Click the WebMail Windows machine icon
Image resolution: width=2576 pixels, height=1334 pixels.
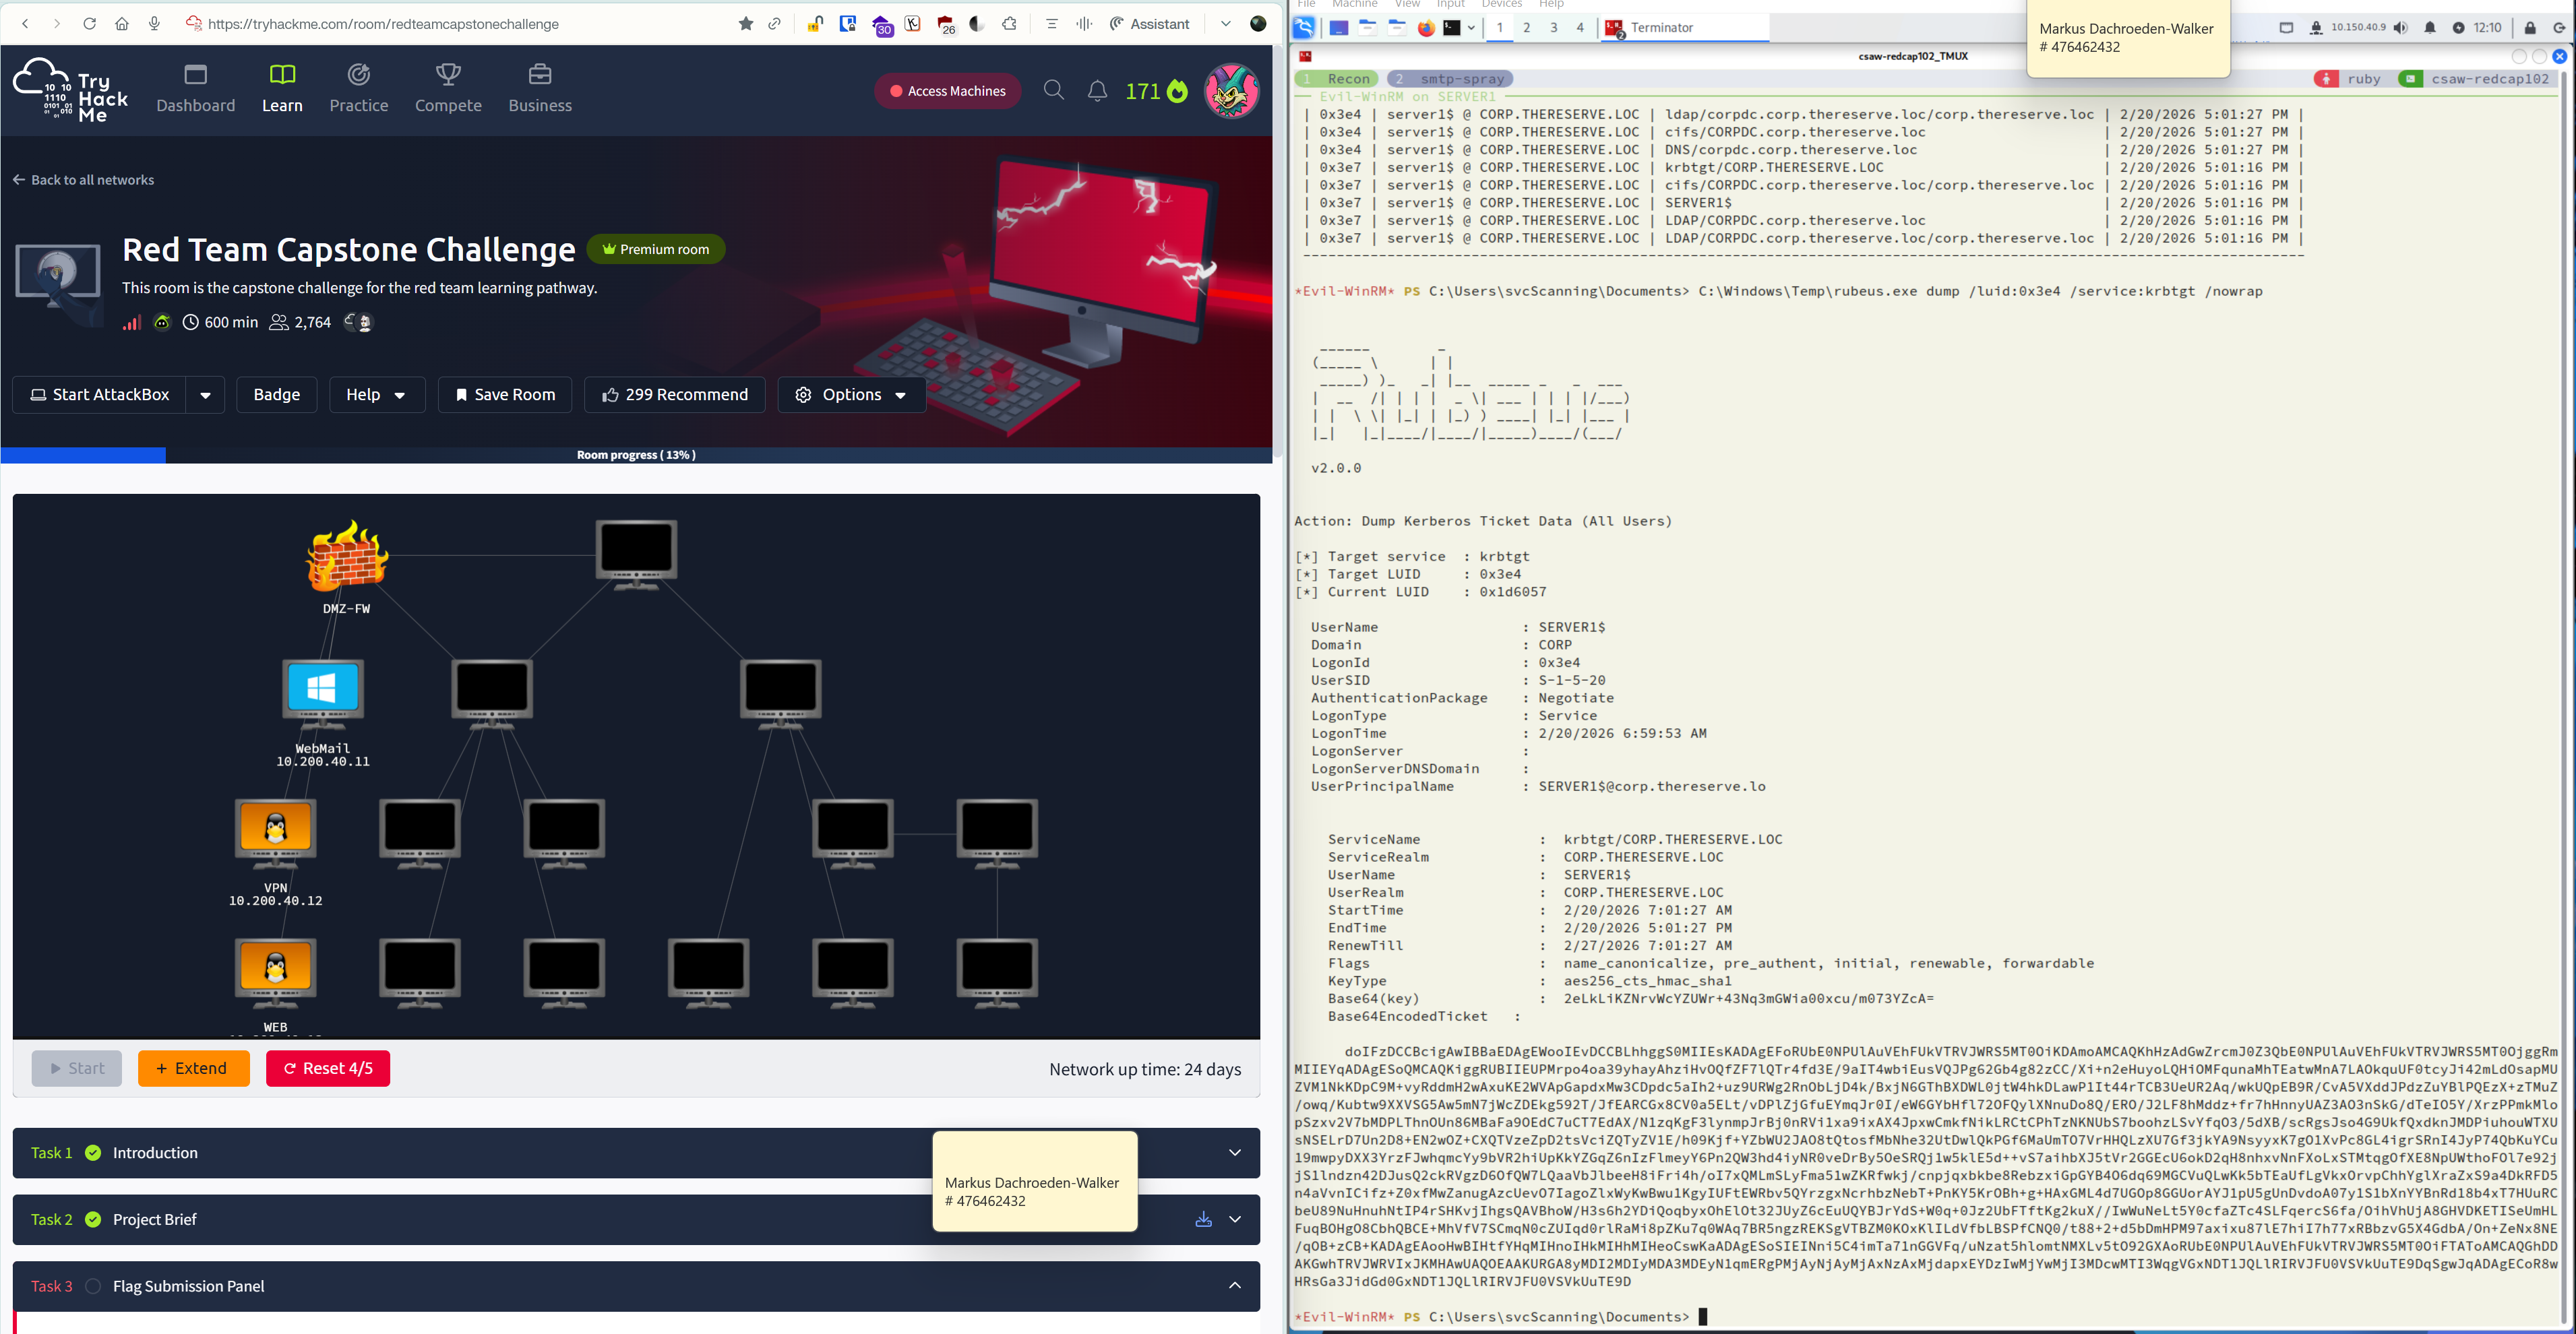click(x=322, y=689)
